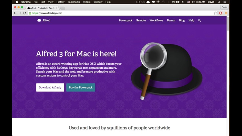Open the History menu
This screenshot has width=242, height=136.
(x=60, y=2)
